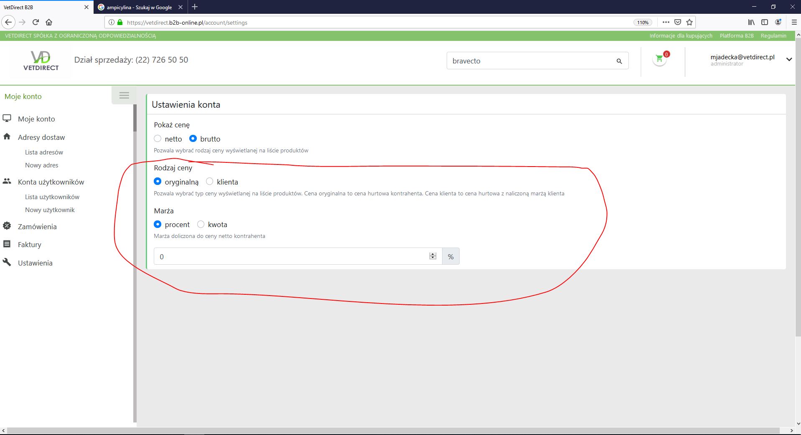Click the VetDirect logo
The image size is (801, 435).
[41, 61]
